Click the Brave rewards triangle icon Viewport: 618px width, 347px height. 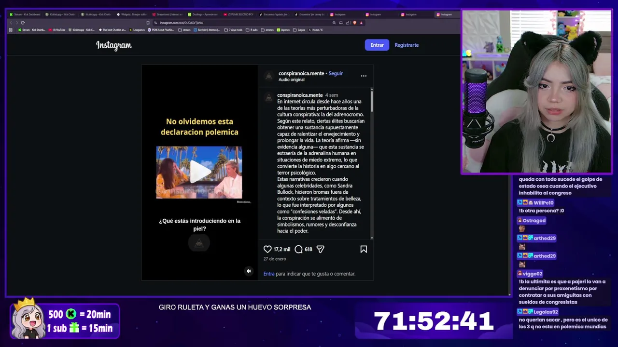[x=361, y=23]
